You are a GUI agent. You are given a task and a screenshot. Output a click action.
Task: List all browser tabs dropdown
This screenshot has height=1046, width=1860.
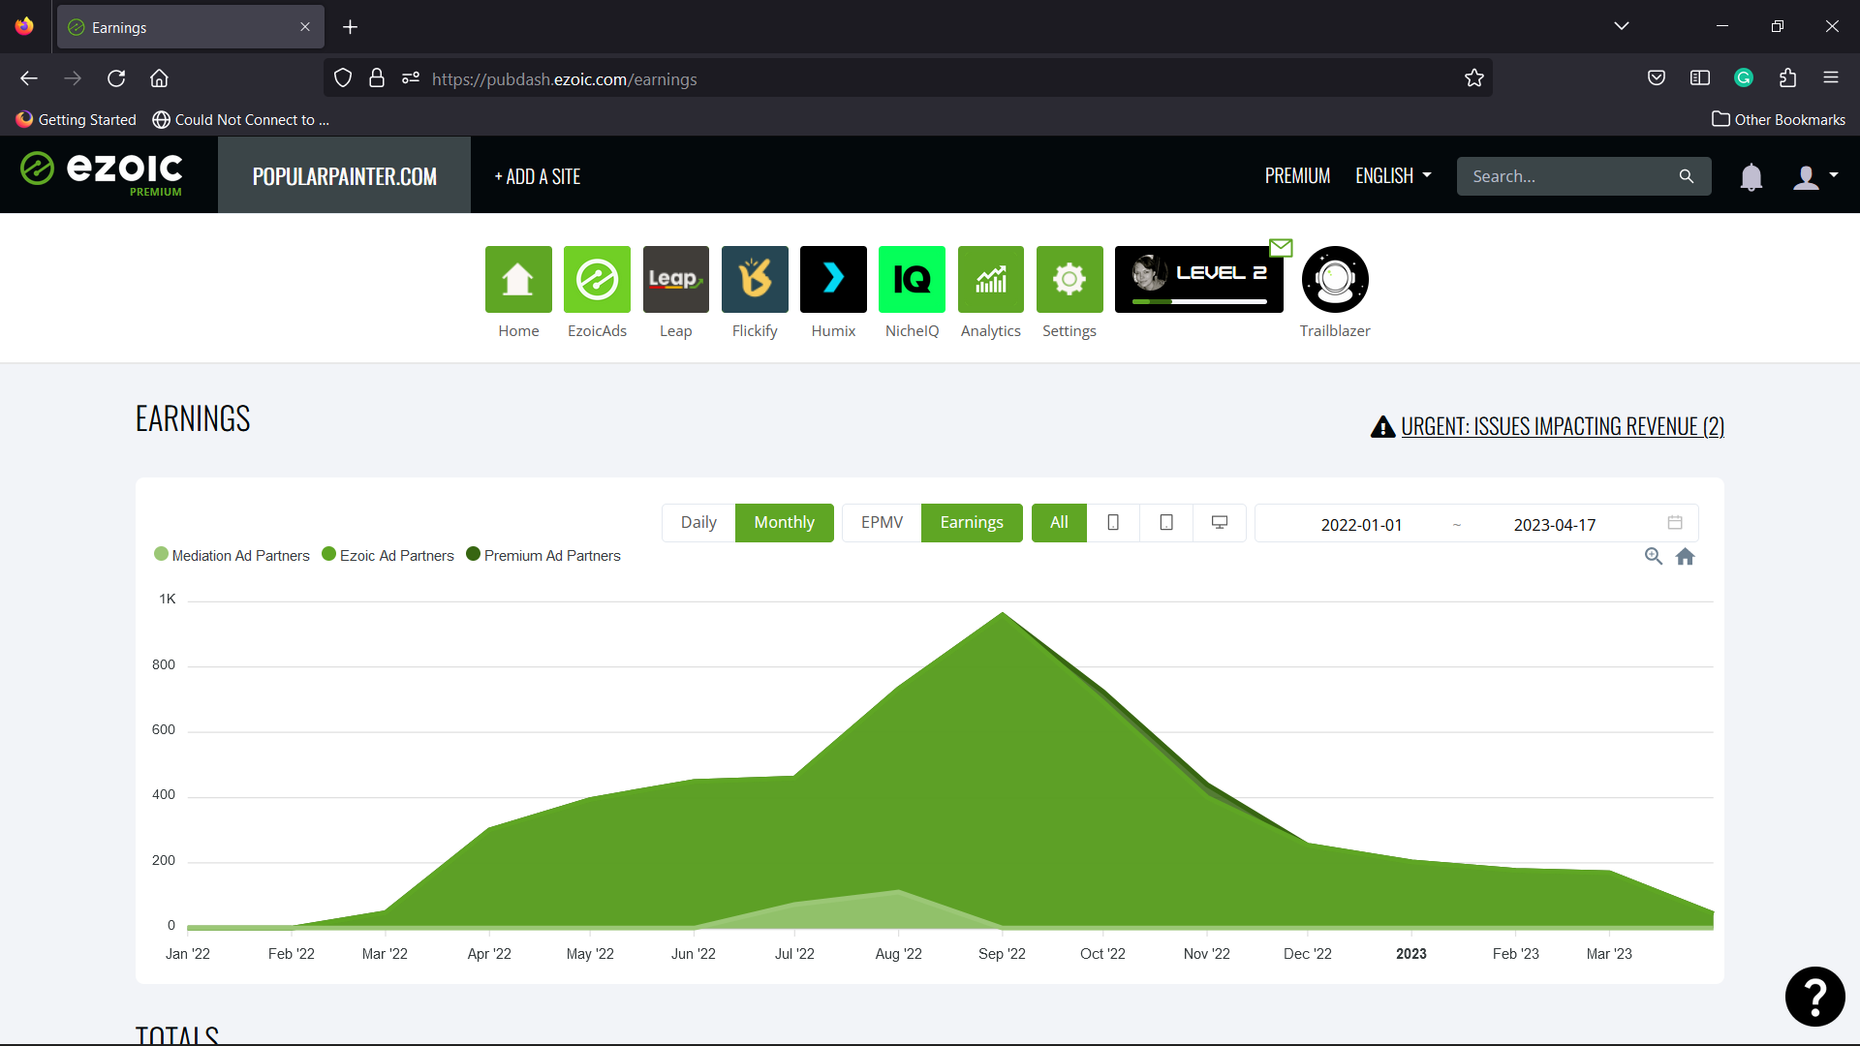(x=1622, y=26)
